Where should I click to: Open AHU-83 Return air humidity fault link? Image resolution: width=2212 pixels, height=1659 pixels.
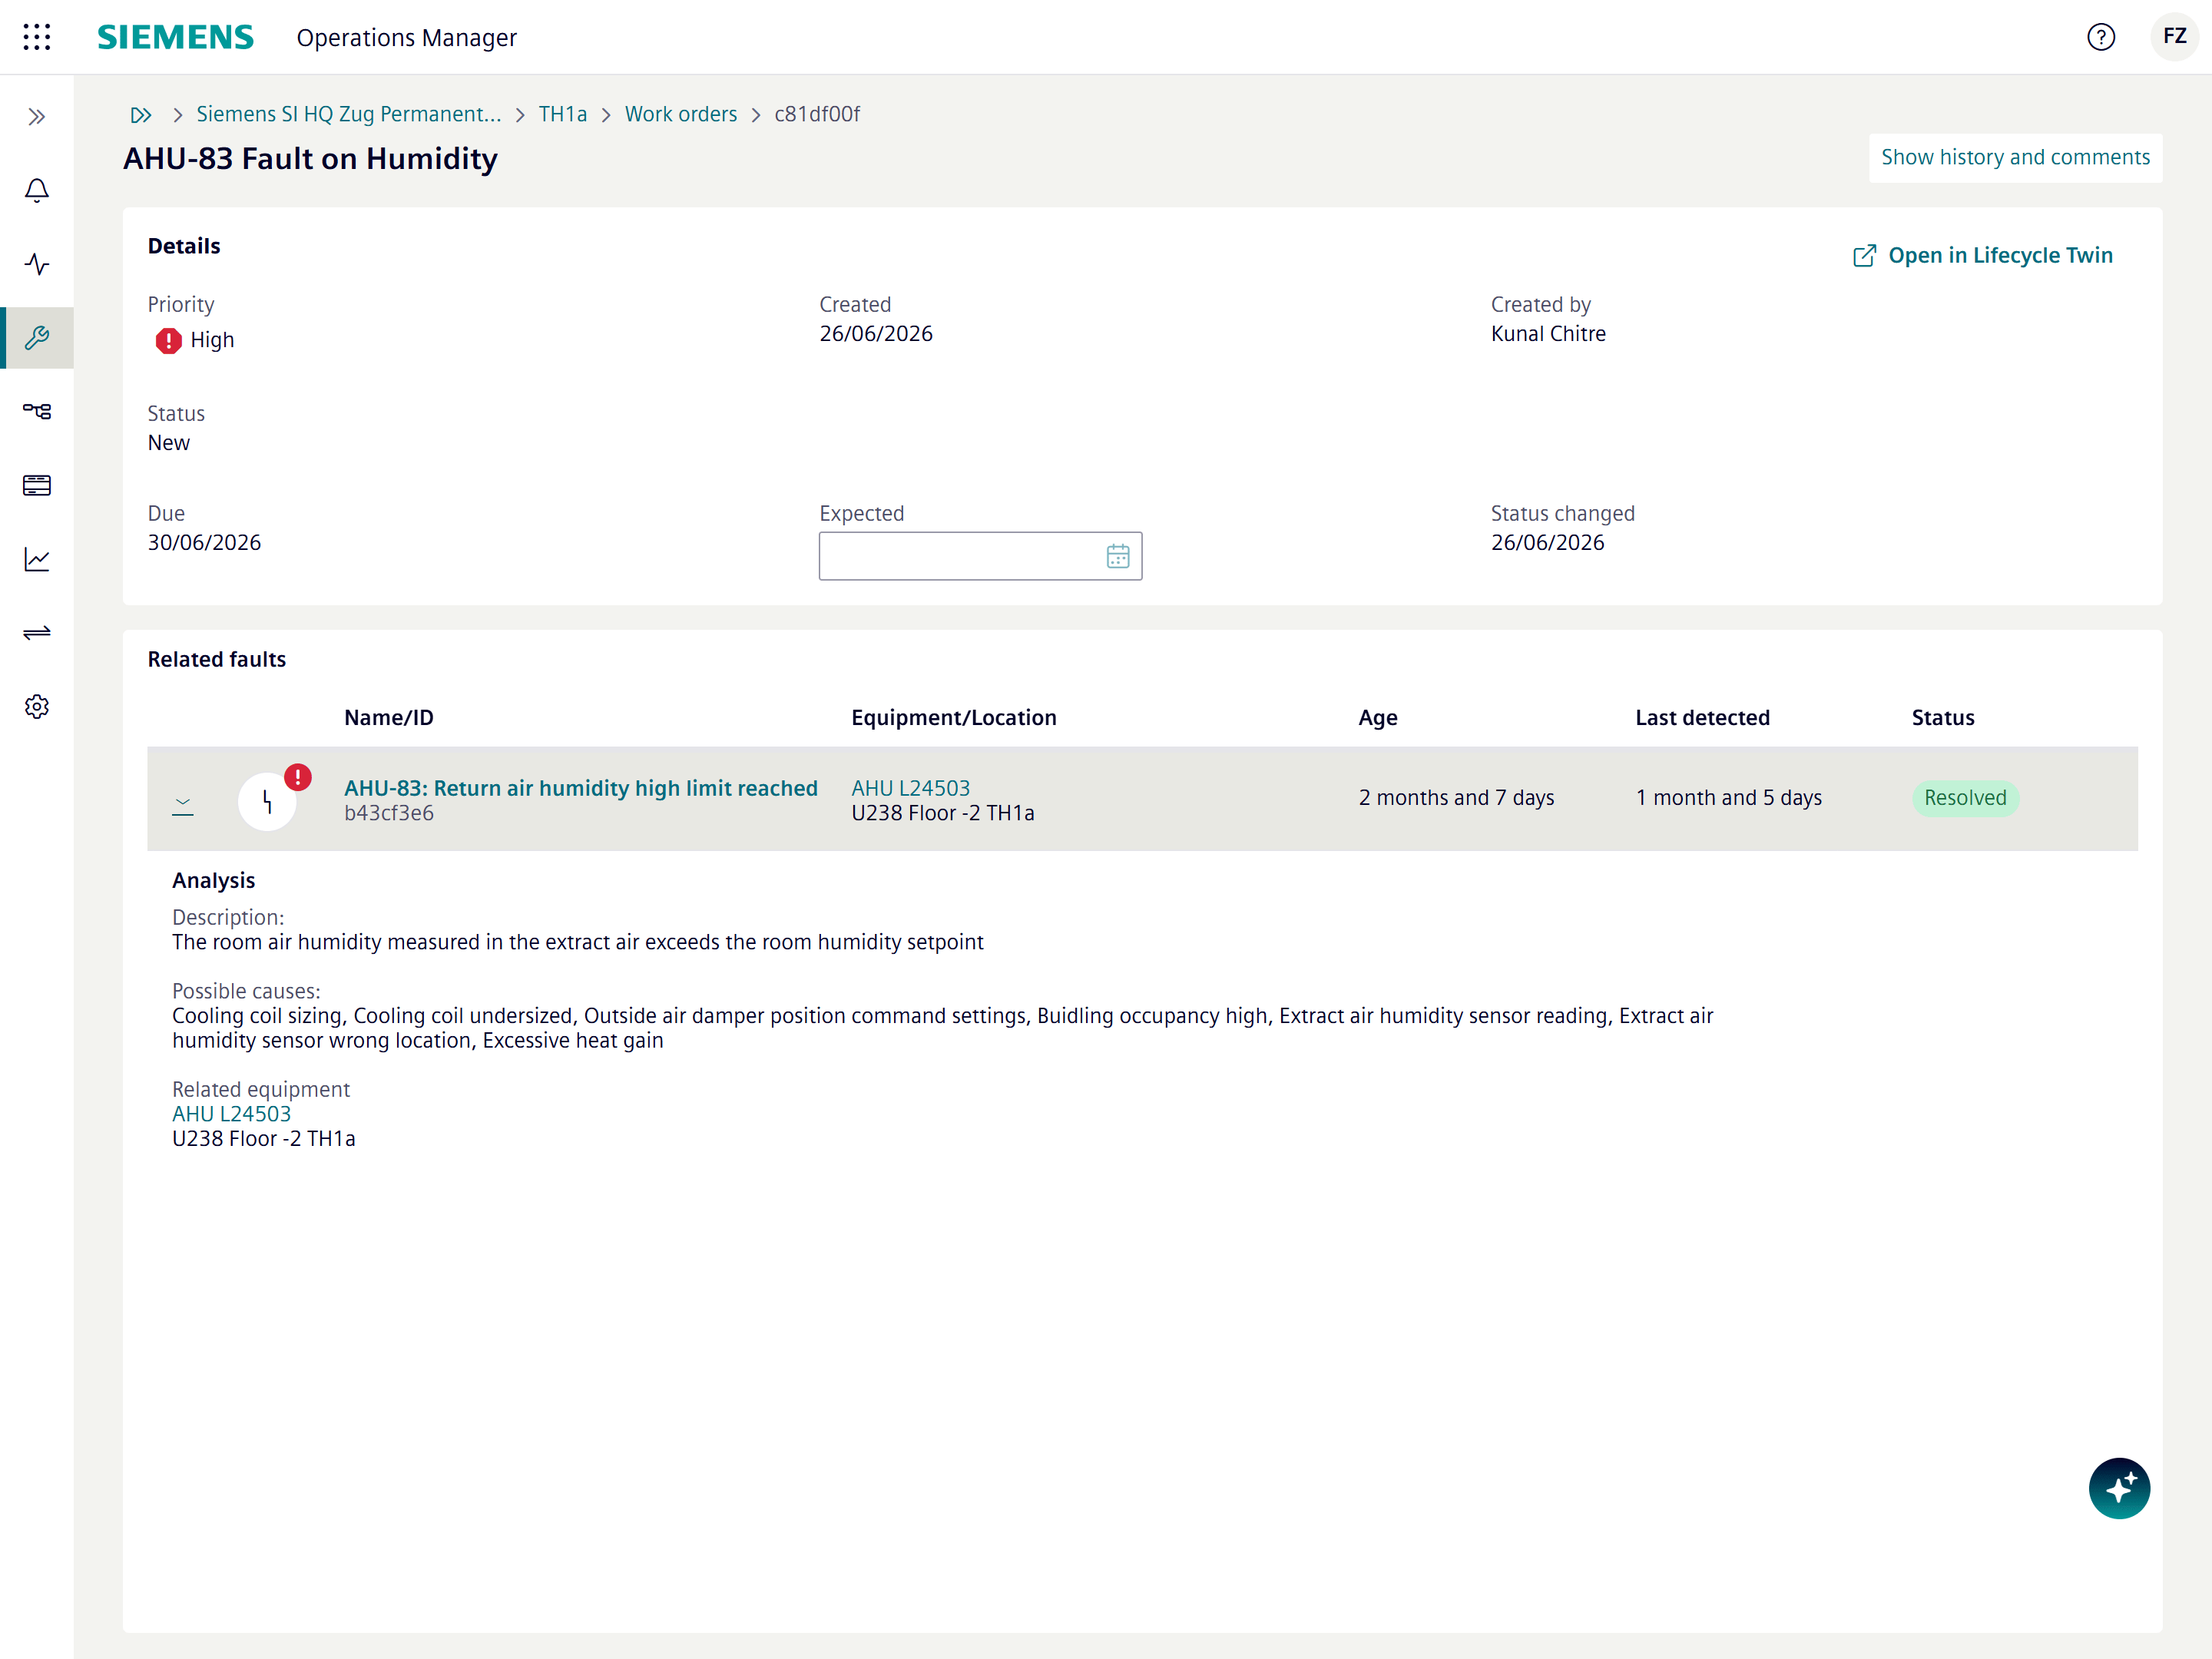pos(581,788)
